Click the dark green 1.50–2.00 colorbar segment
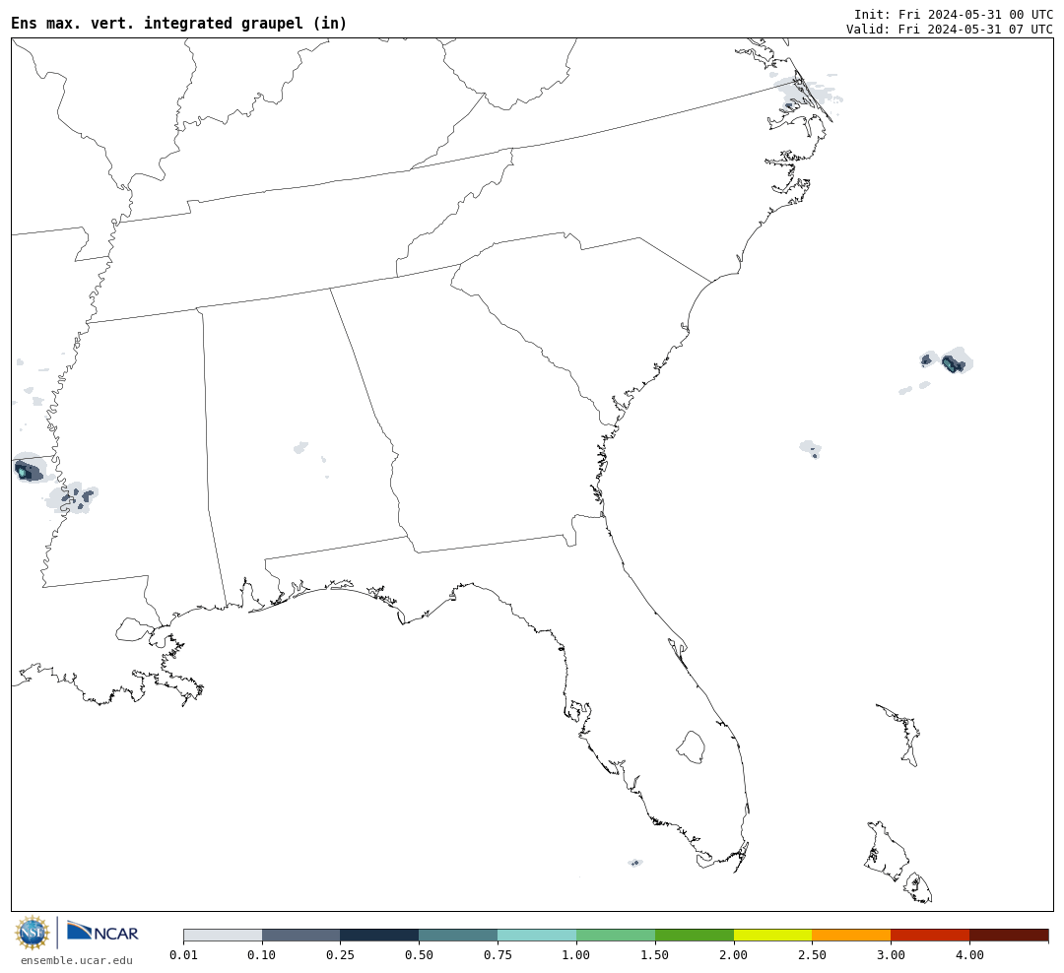This screenshot has width=1064, height=973. 695,935
